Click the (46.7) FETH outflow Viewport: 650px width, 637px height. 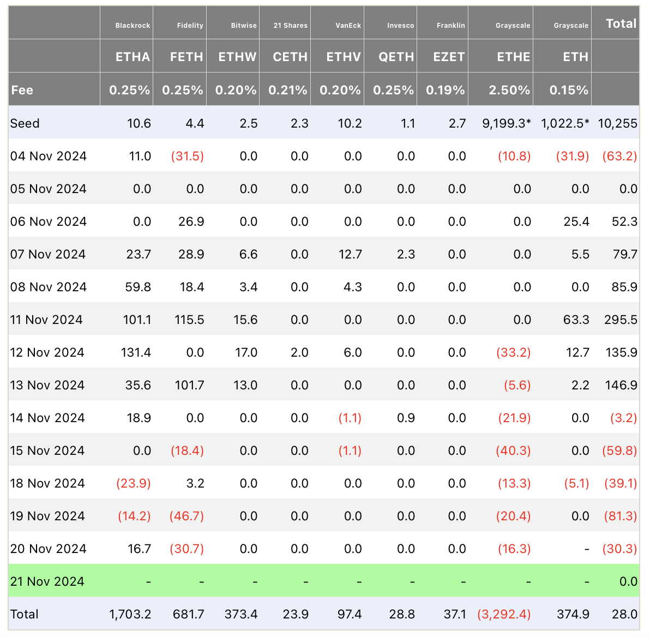pos(186,516)
